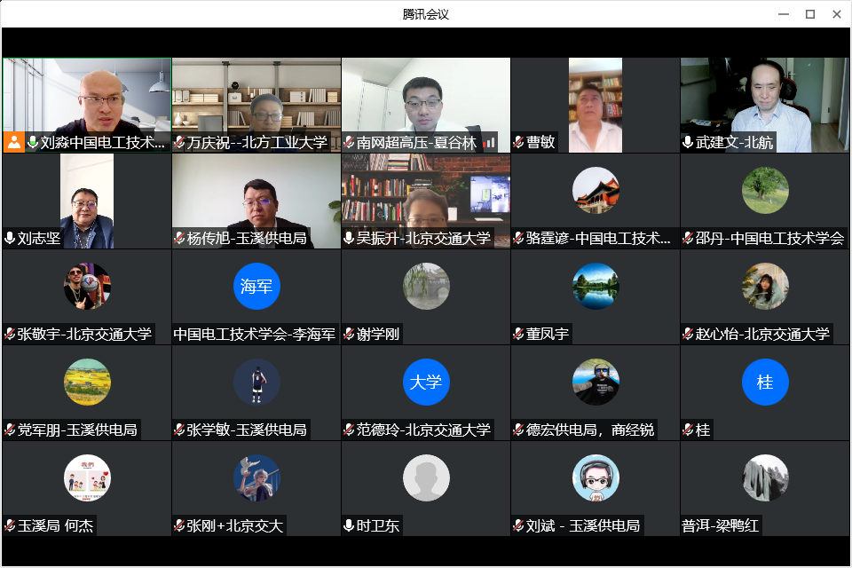The width and height of the screenshot is (852, 568).
Task: Click the microphone icon beside 时卫东
Action: (x=349, y=525)
